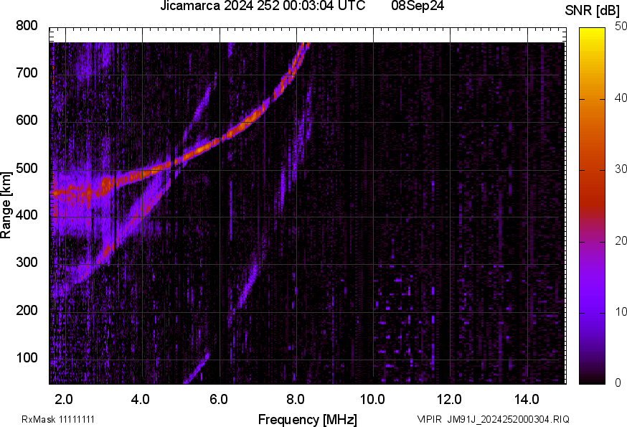Click the x-axis tick label '8.0'

click(x=296, y=400)
